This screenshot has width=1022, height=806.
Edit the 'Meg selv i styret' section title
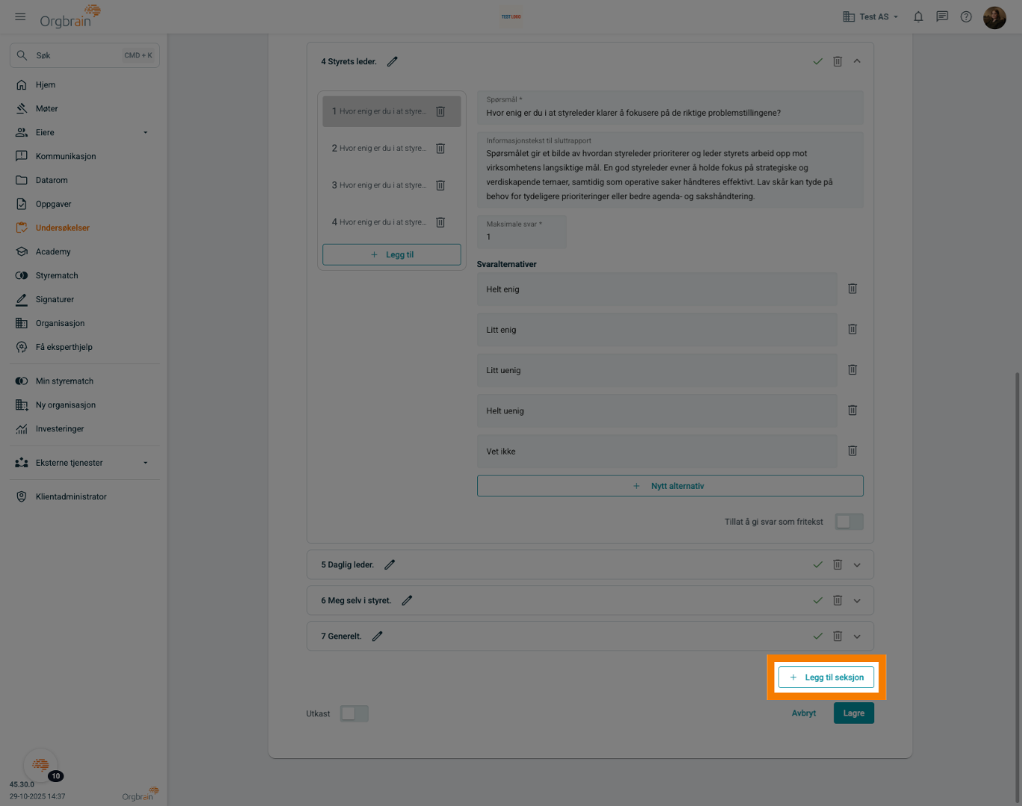[x=407, y=601]
